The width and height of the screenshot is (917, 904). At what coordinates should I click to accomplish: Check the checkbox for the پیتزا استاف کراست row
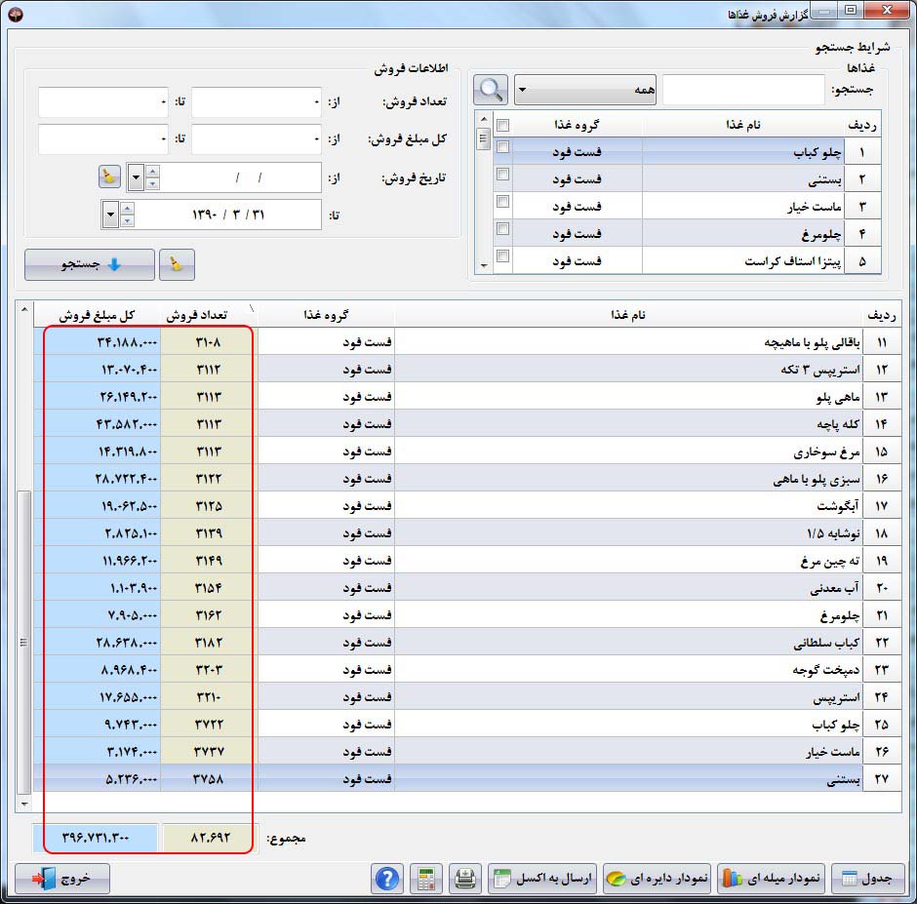[503, 256]
